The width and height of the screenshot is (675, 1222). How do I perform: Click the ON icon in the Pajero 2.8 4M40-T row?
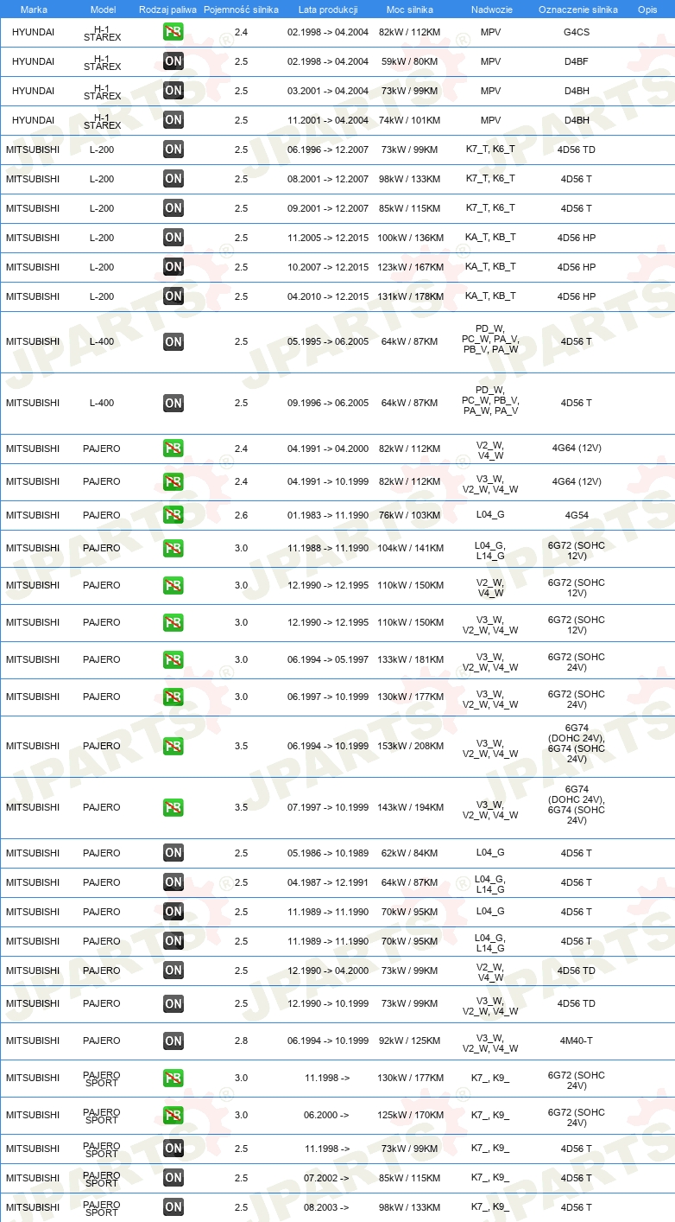coord(173,1041)
